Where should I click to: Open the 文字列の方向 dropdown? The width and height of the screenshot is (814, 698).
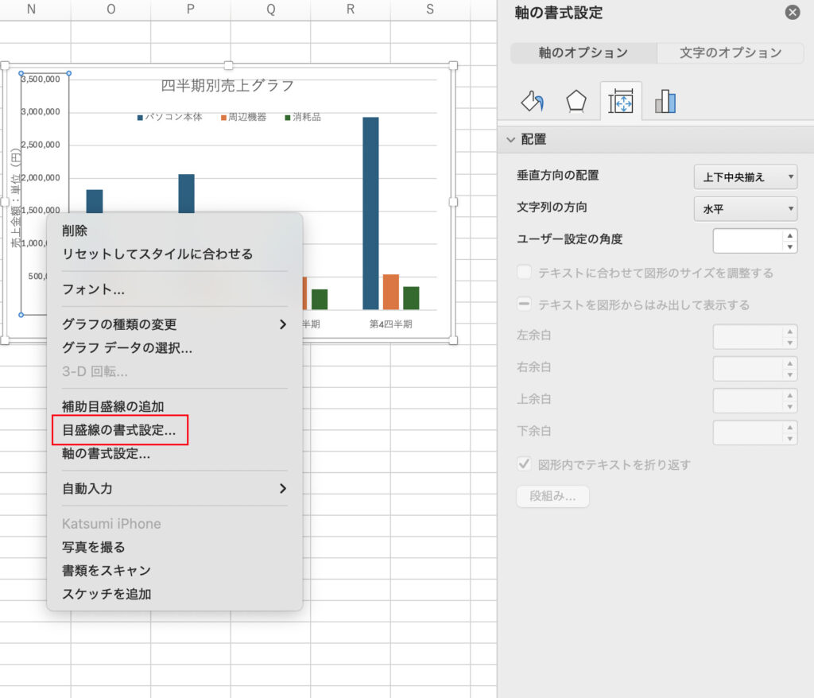click(746, 209)
